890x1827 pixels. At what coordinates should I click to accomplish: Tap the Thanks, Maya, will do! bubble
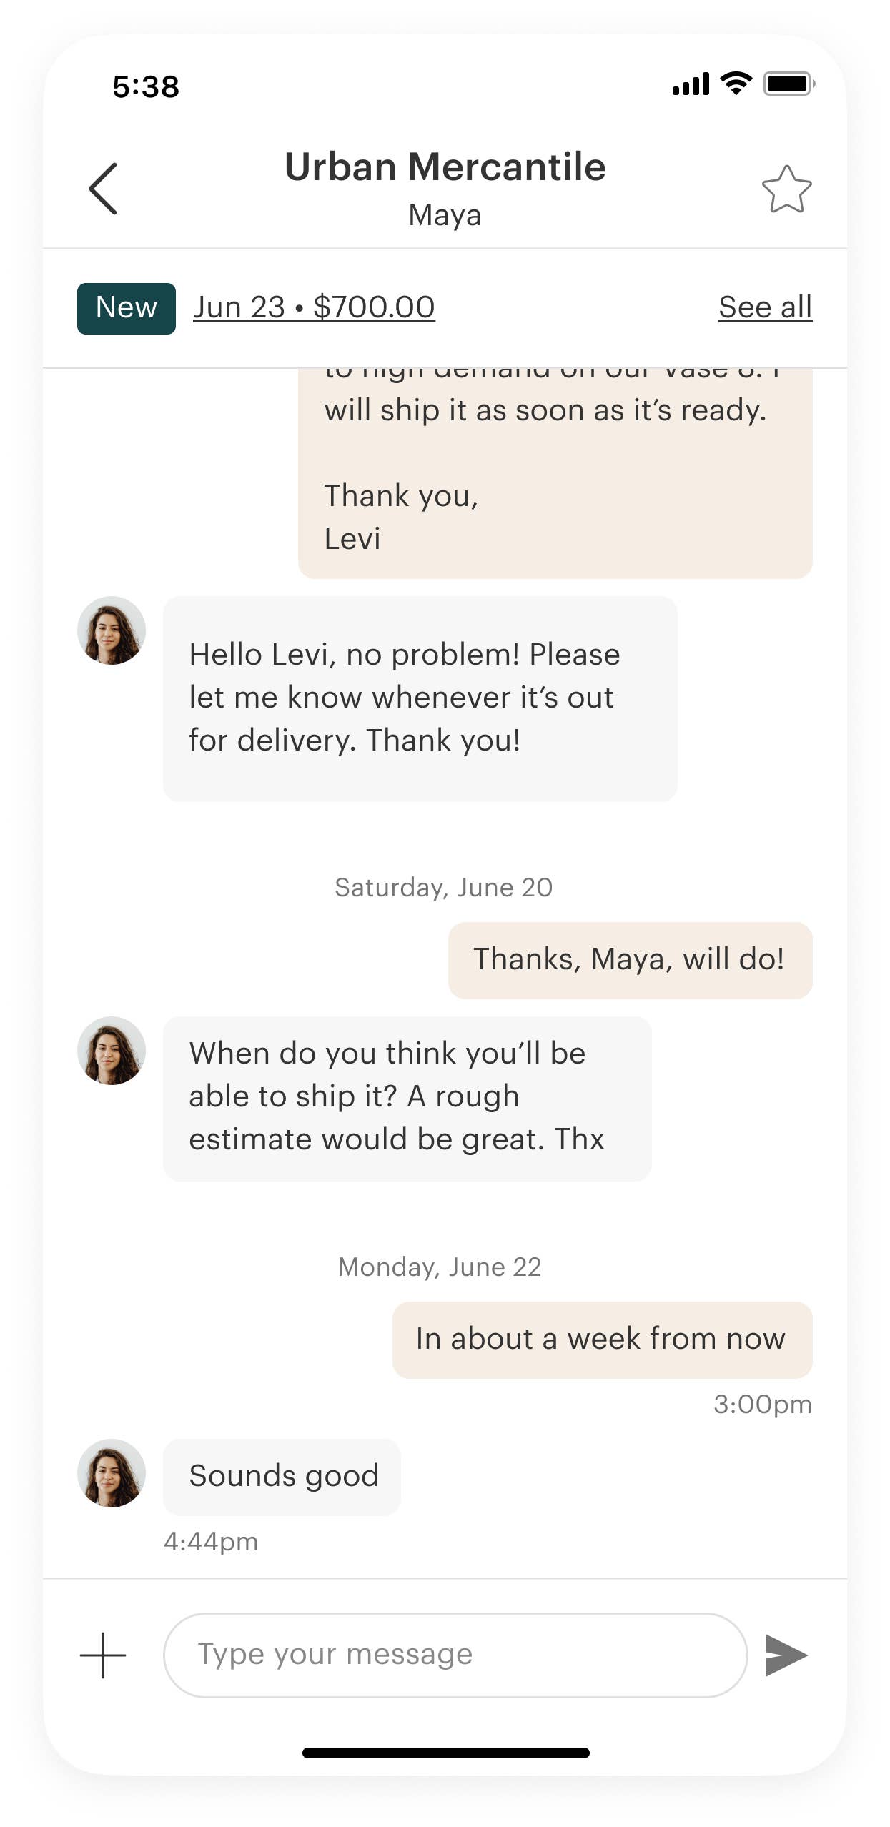click(630, 960)
